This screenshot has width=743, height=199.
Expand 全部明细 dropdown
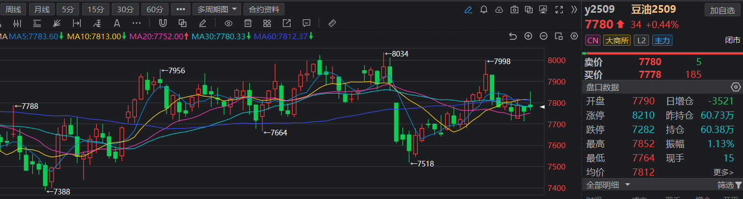coord(609,185)
